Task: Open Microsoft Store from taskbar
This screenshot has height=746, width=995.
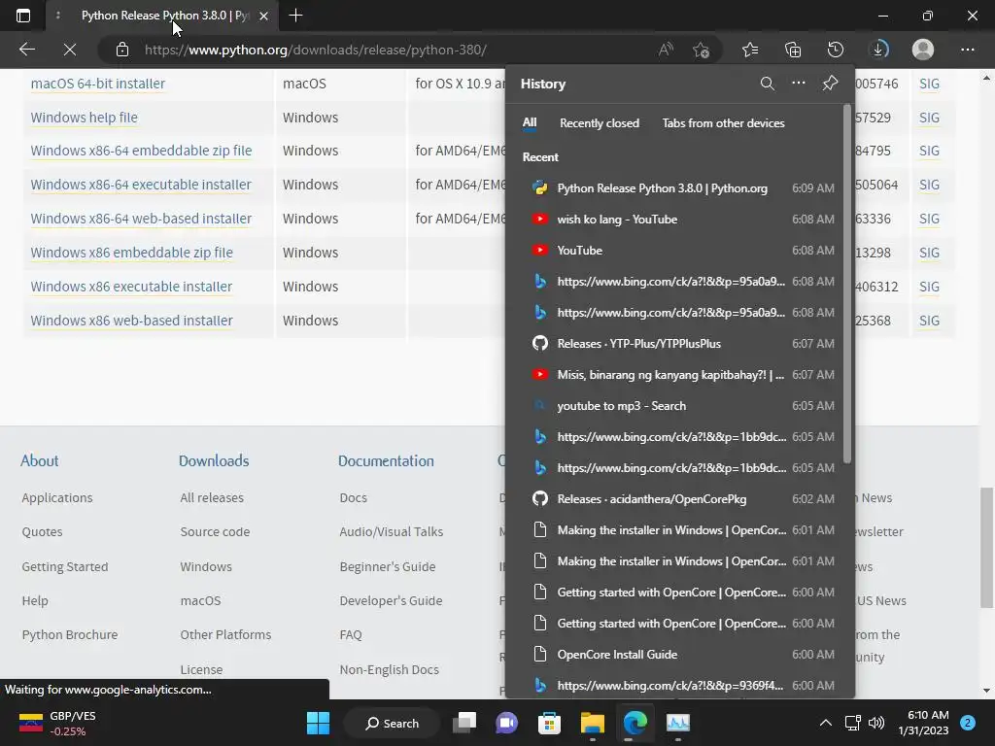Action: coord(549,723)
